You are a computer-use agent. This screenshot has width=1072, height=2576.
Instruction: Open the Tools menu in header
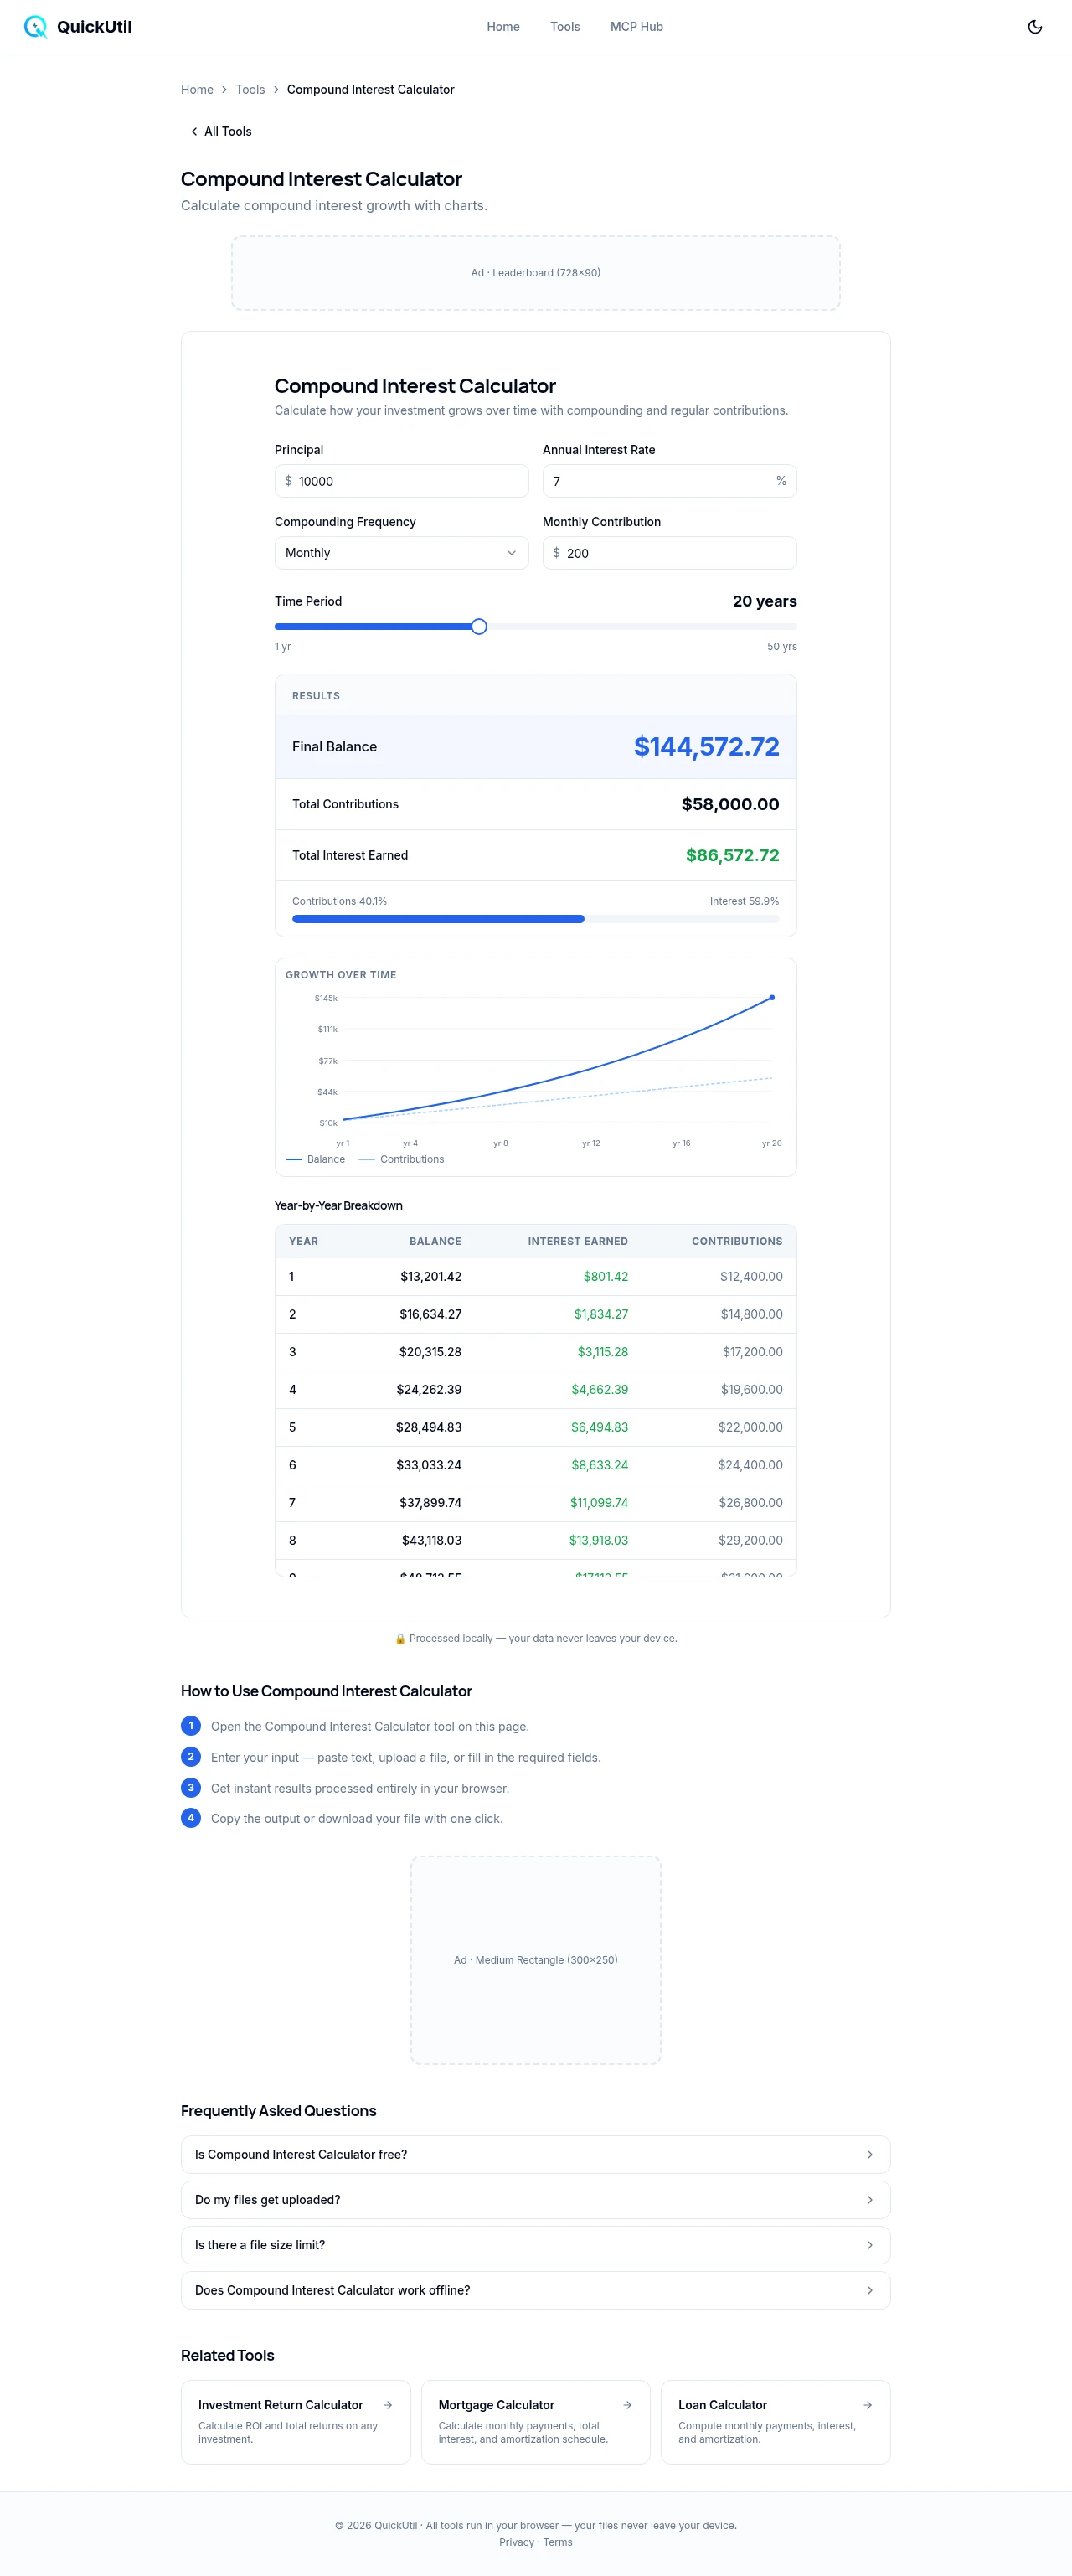click(x=564, y=27)
